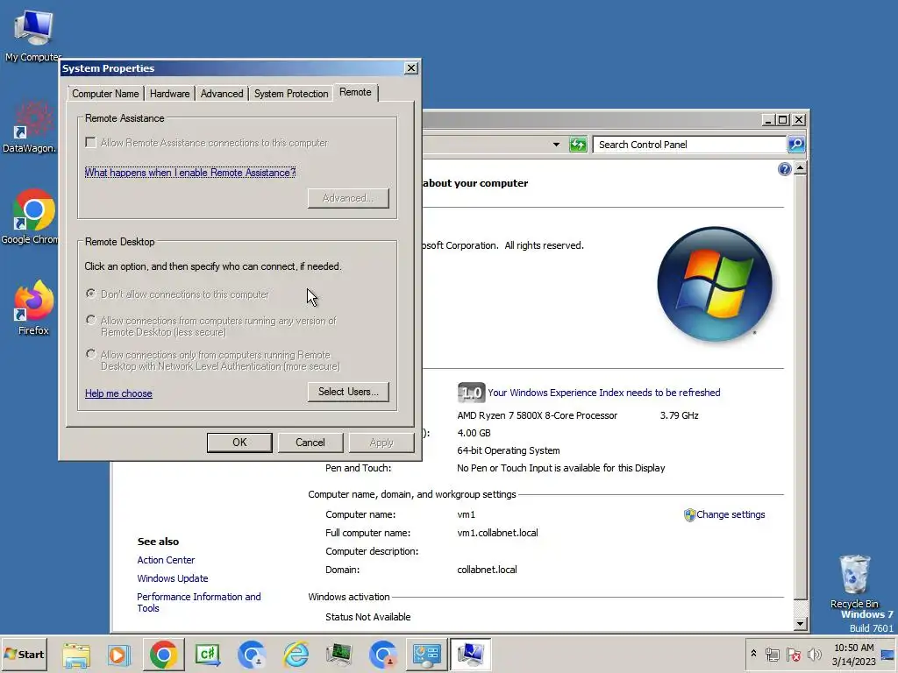Close the Control Panel System window
Image resolution: width=898 pixels, height=673 pixels.
(x=798, y=119)
